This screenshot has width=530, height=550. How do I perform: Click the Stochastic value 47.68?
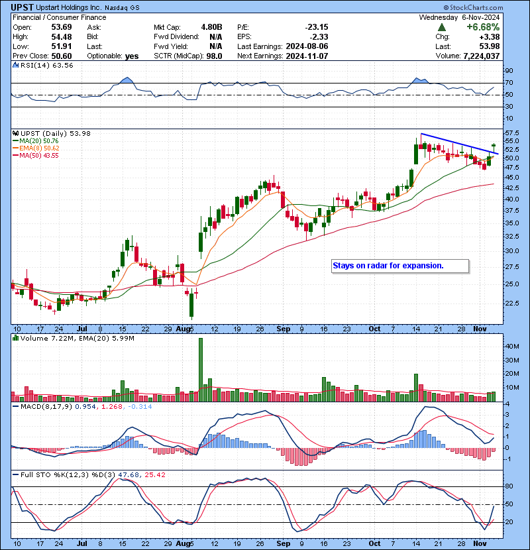[129, 474]
